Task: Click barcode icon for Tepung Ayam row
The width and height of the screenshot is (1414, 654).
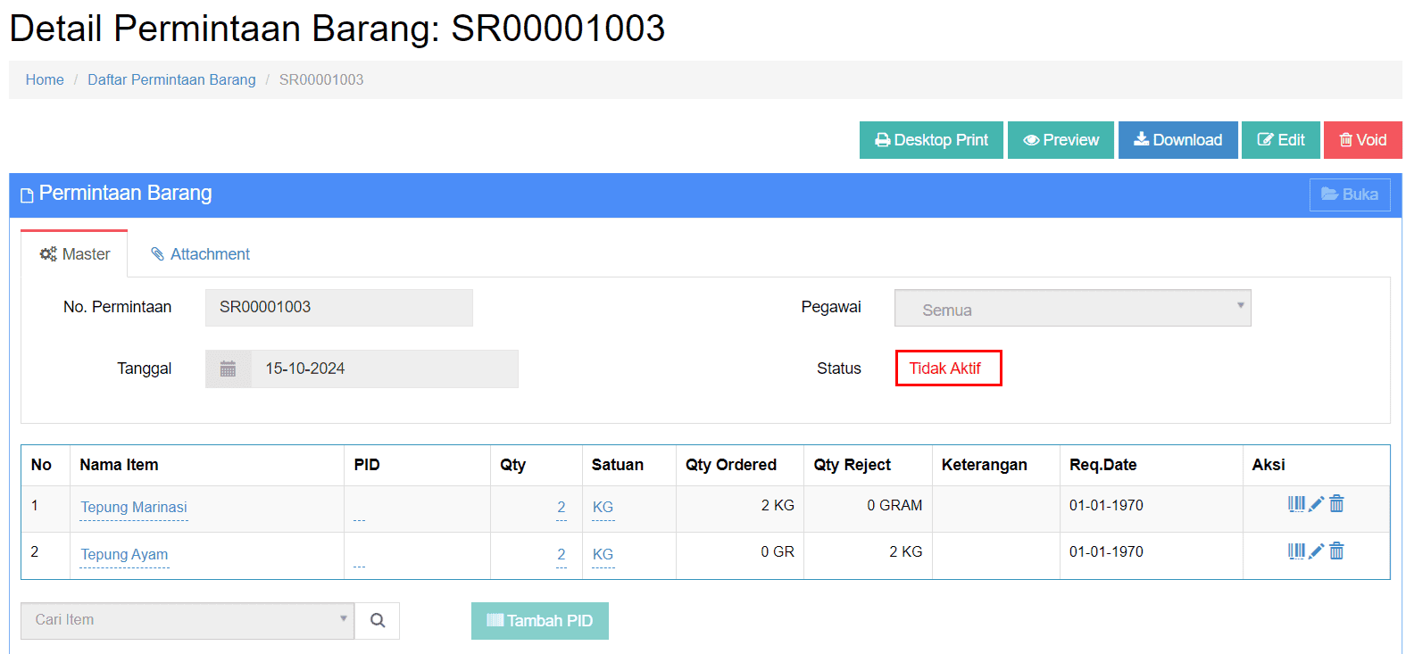Action: [x=1296, y=551]
